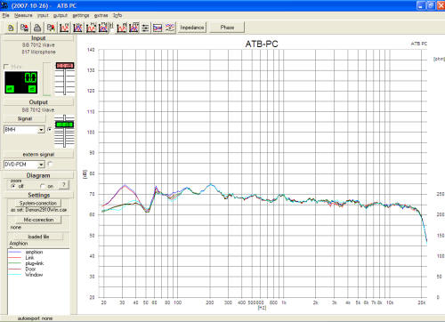Open the settings menu
This screenshot has height=322, width=445.
(x=81, y=15)
